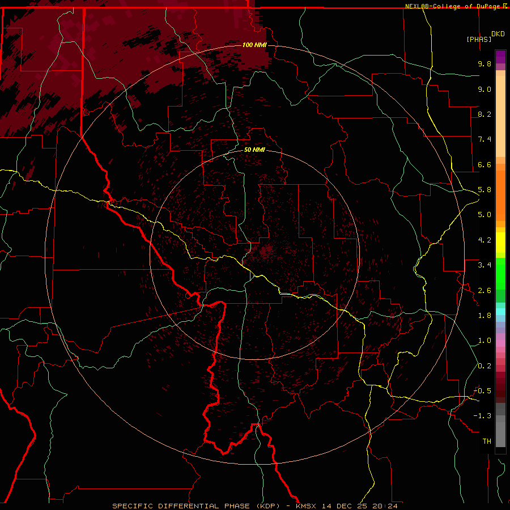
Task: Click the -1.3 color scale value
Action: [482, 416]
